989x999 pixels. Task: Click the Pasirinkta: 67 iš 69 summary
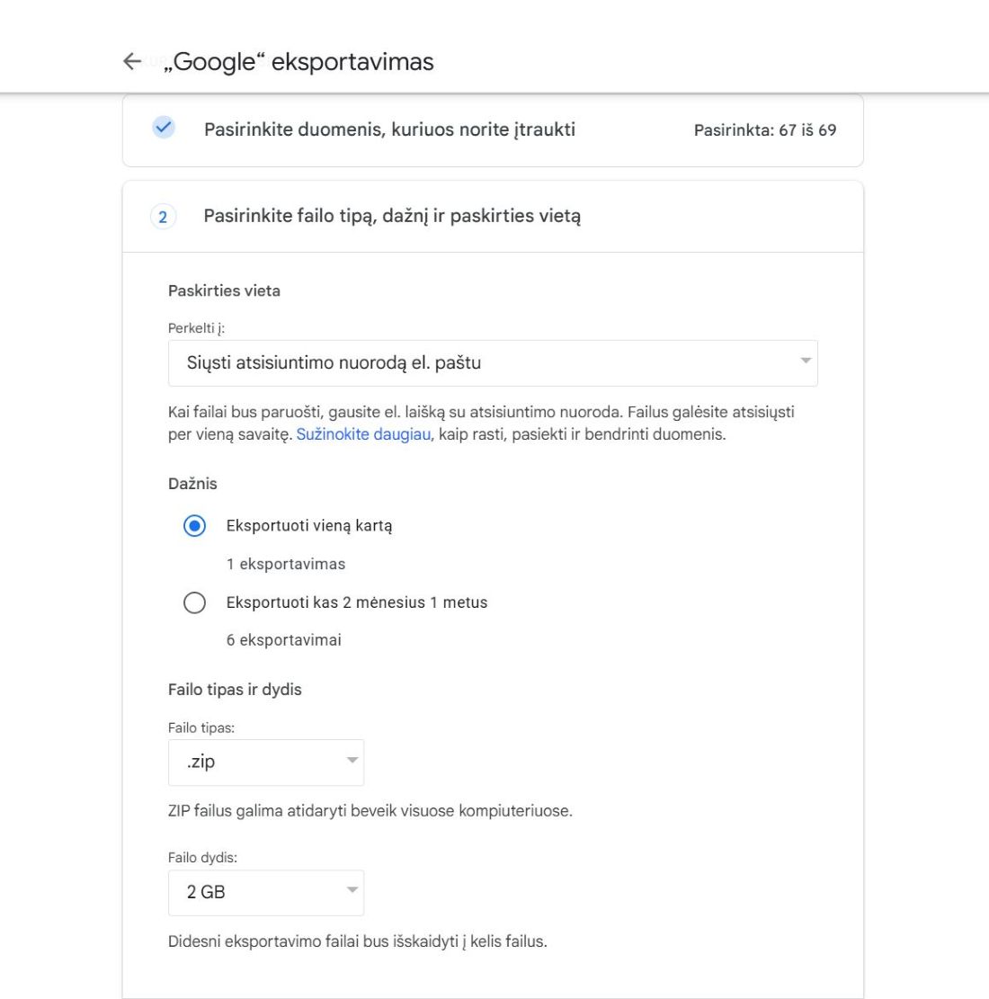coord(765,130)
